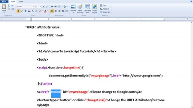Open the highlight color dropdown arrow
Screen dimensions: 193x108
(43, 11)
